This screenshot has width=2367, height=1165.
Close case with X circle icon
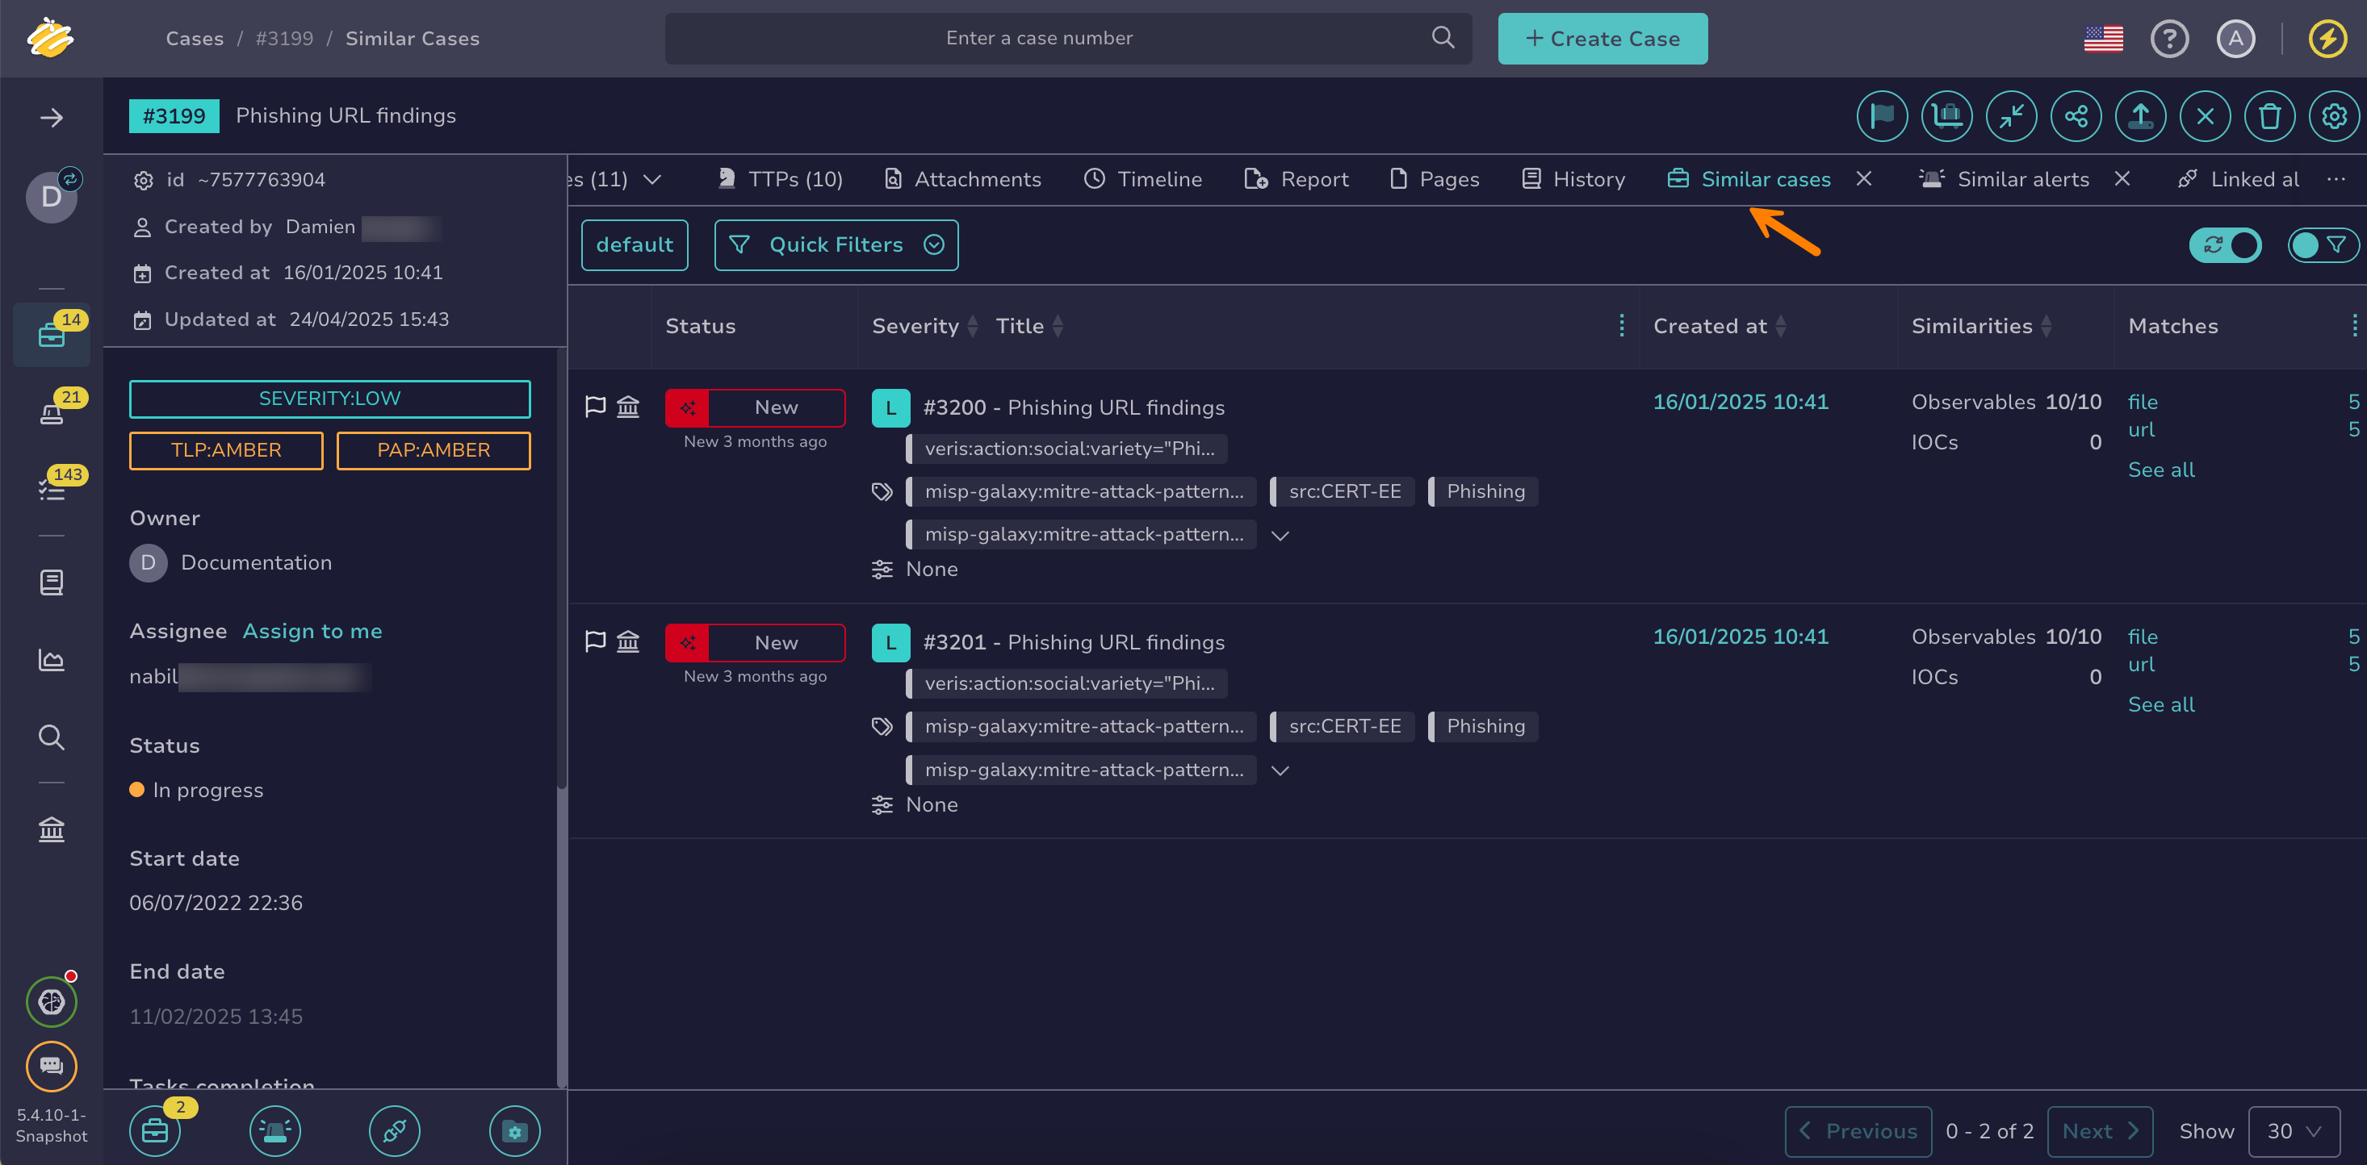point(2206,115)
